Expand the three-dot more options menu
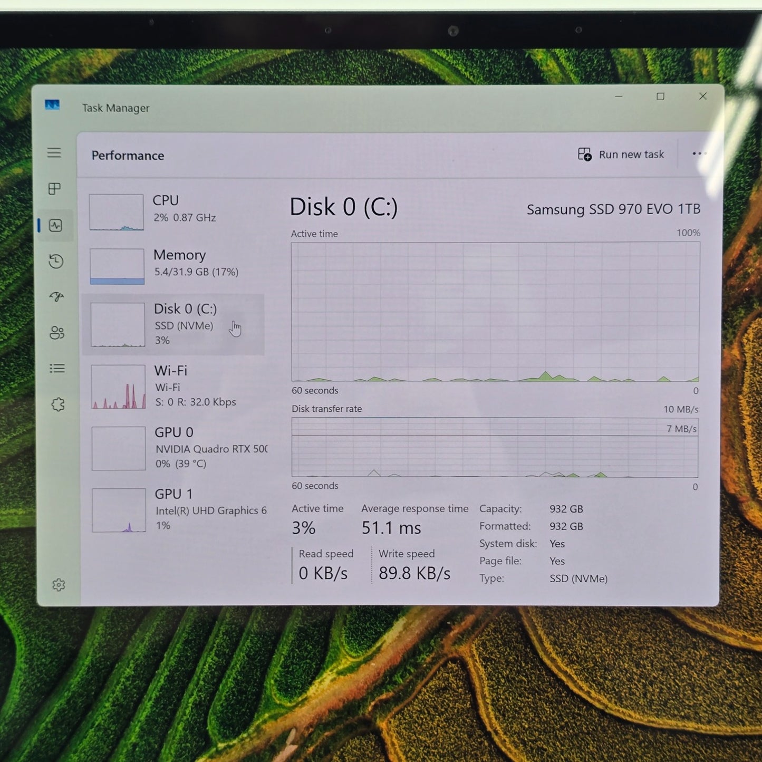 point(698,154)
